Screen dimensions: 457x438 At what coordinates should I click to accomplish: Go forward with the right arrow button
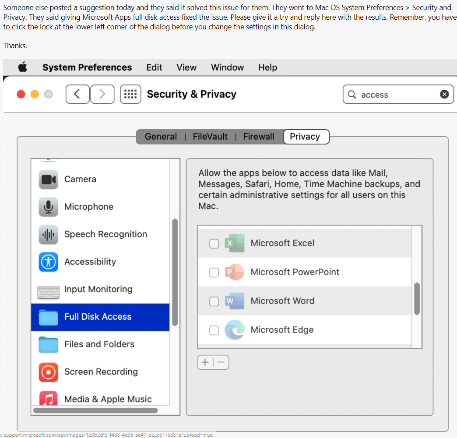(x=102, y=94)
